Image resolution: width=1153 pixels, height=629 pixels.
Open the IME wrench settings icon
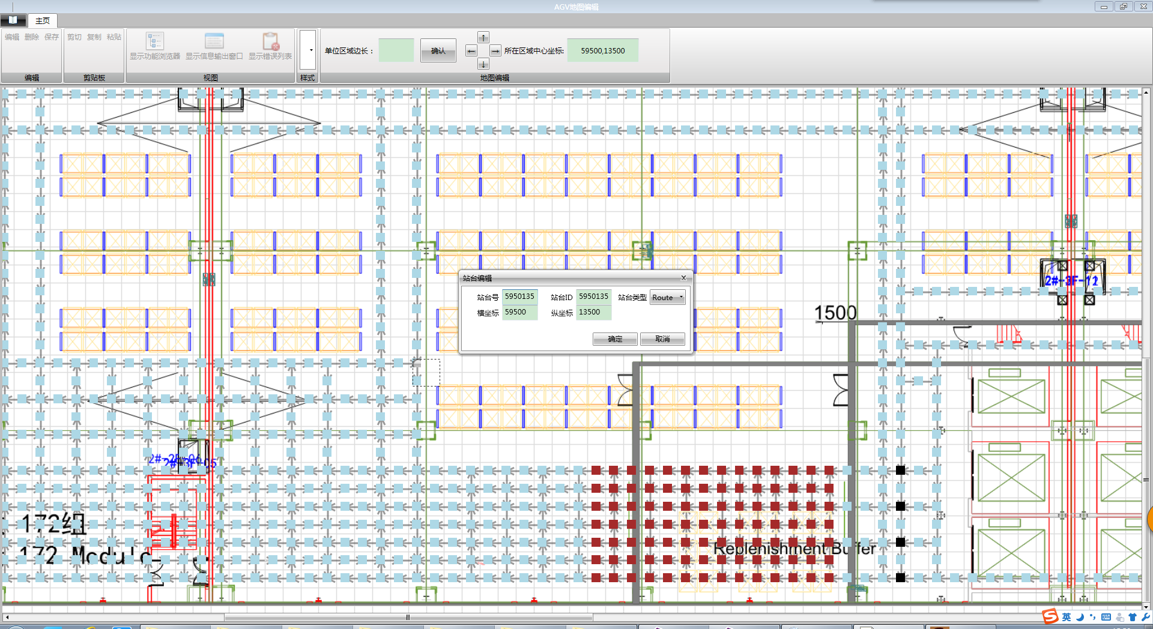pos(1145,617)
